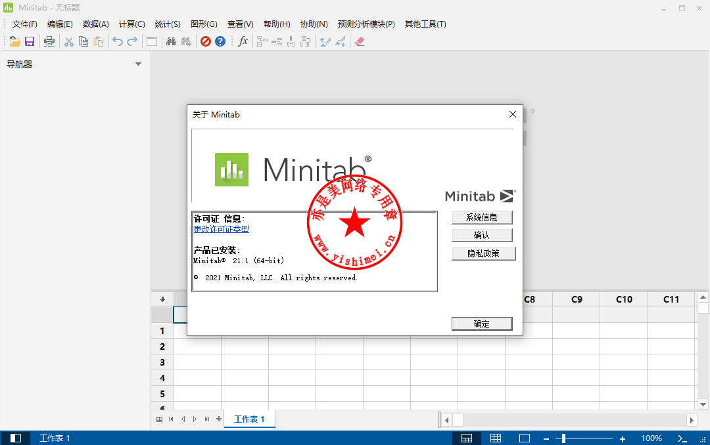Click the 确认 button in the About dialog
The width and height of the screenshot is (710, 445).
[x=482, y=235]
